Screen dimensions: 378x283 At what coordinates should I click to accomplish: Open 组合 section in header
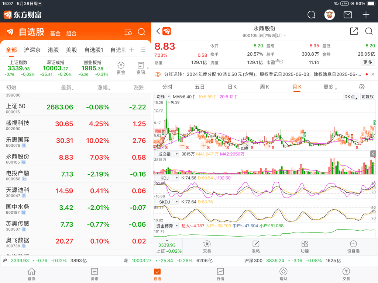(71, 34)
